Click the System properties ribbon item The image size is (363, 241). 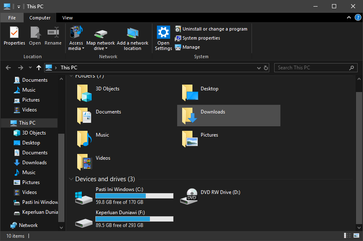[x=197, y=38]
